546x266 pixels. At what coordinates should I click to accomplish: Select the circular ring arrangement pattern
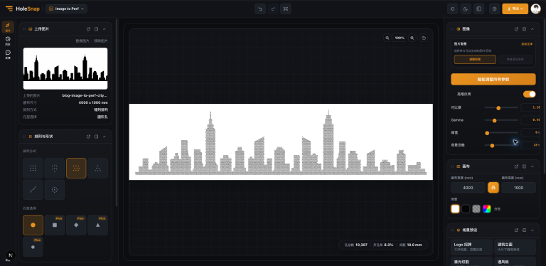click(55, 190)
